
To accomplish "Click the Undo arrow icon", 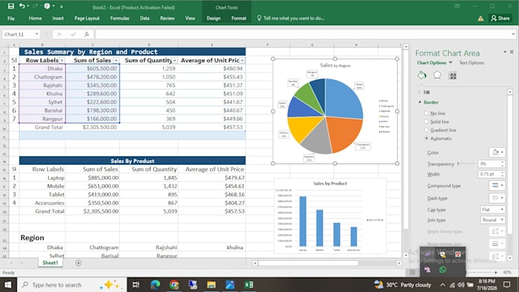I will point(22,6).
